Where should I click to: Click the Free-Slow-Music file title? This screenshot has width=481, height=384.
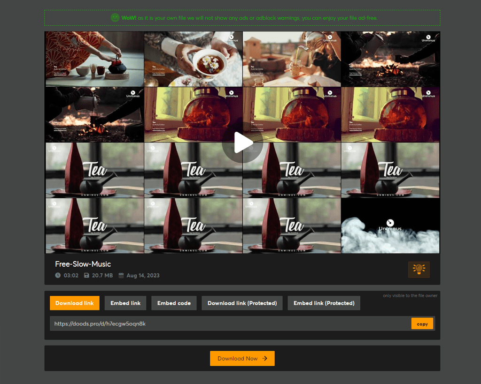(x=83, y=264)
